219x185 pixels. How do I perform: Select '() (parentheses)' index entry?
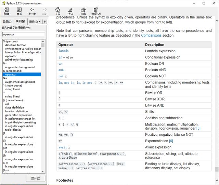point(13,100)
